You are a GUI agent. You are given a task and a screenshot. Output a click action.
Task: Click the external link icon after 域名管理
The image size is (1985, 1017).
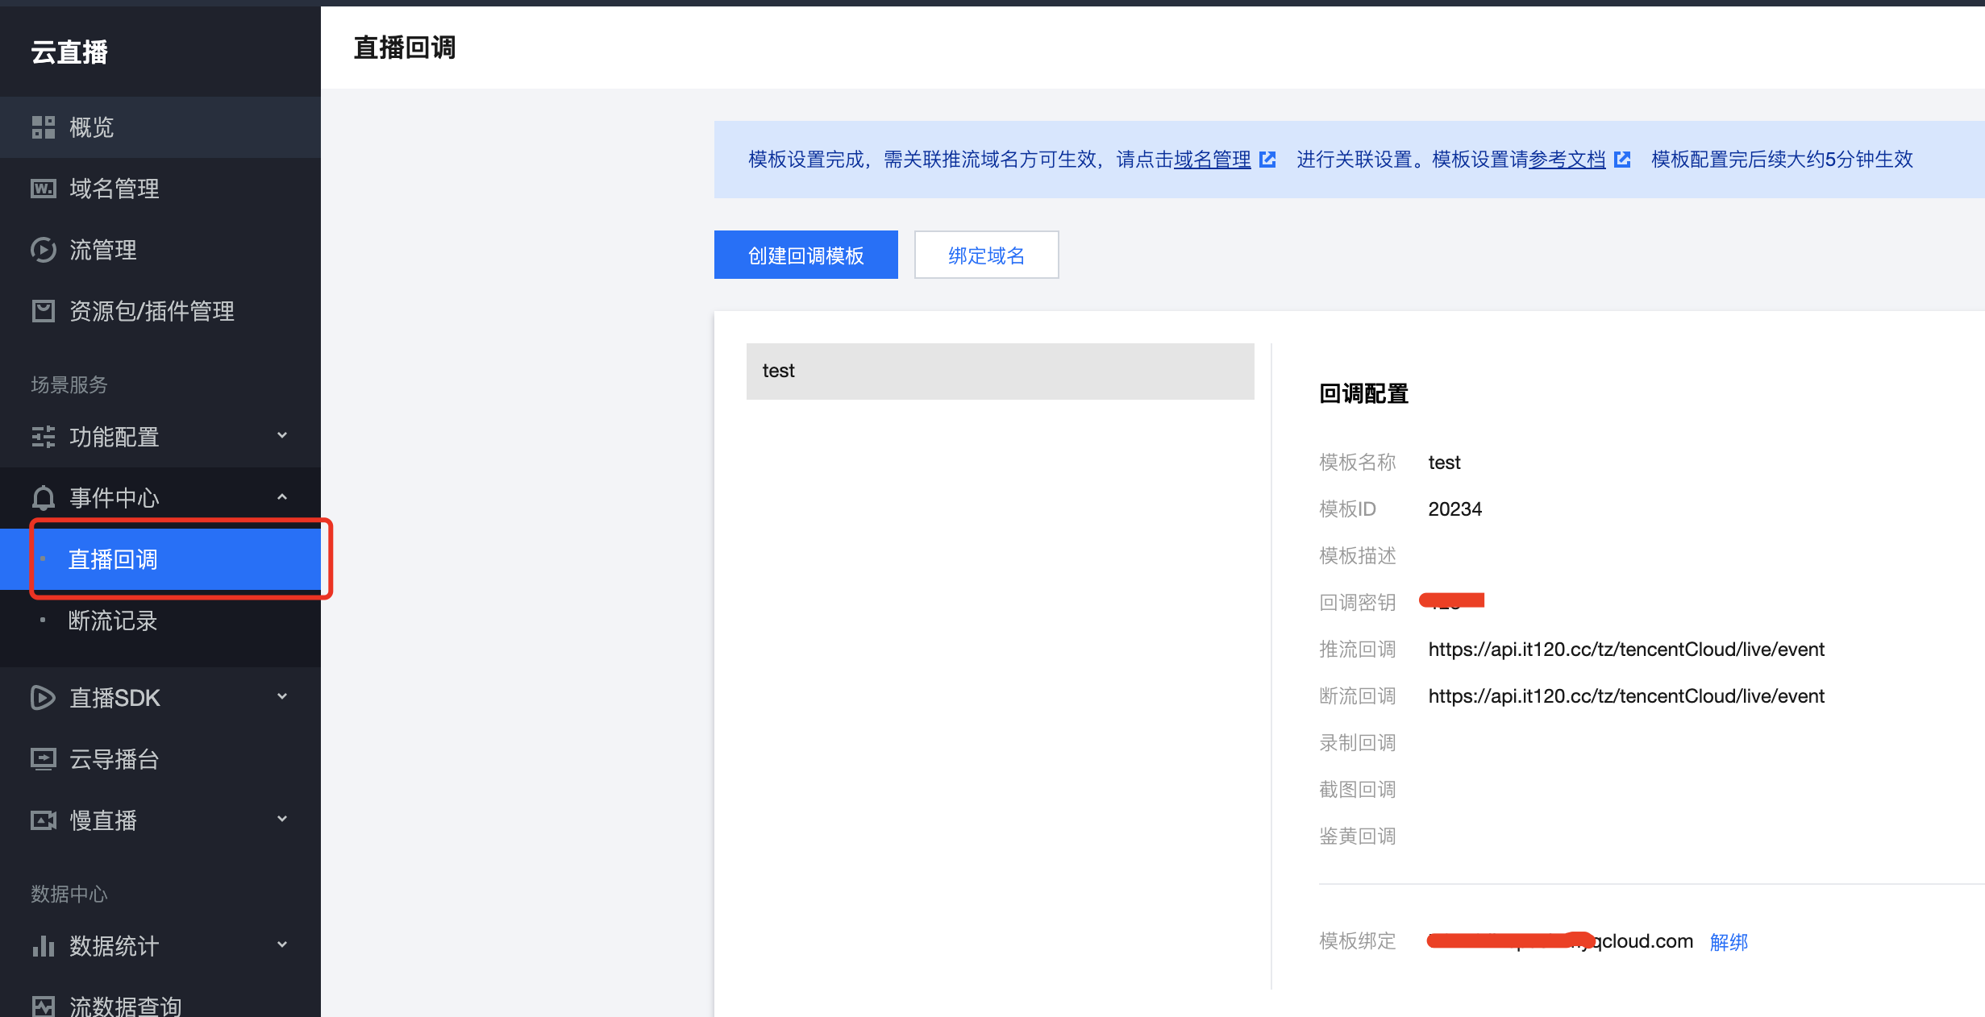pyautogui.click(x=1267, y=160)
